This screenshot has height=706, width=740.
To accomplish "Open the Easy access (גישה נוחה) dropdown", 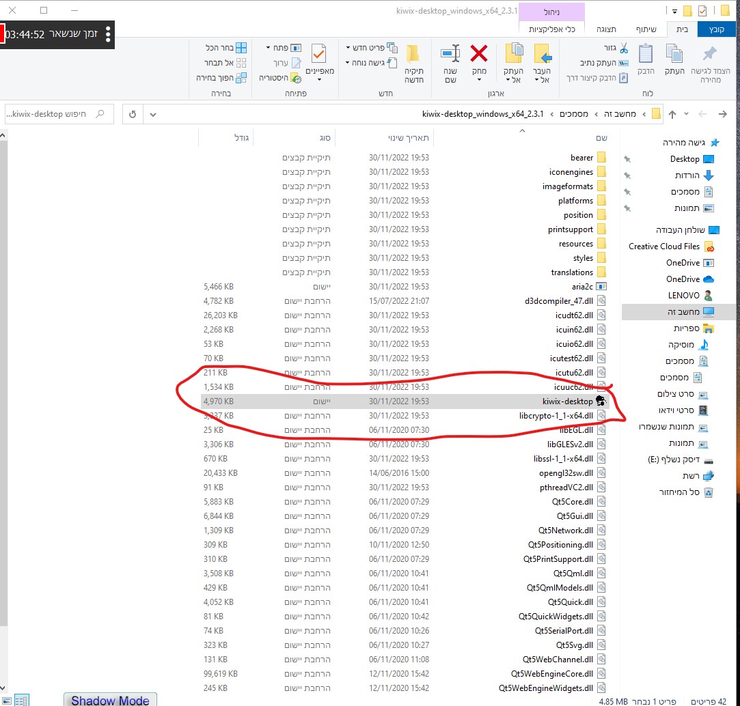I will coord(347,63).
